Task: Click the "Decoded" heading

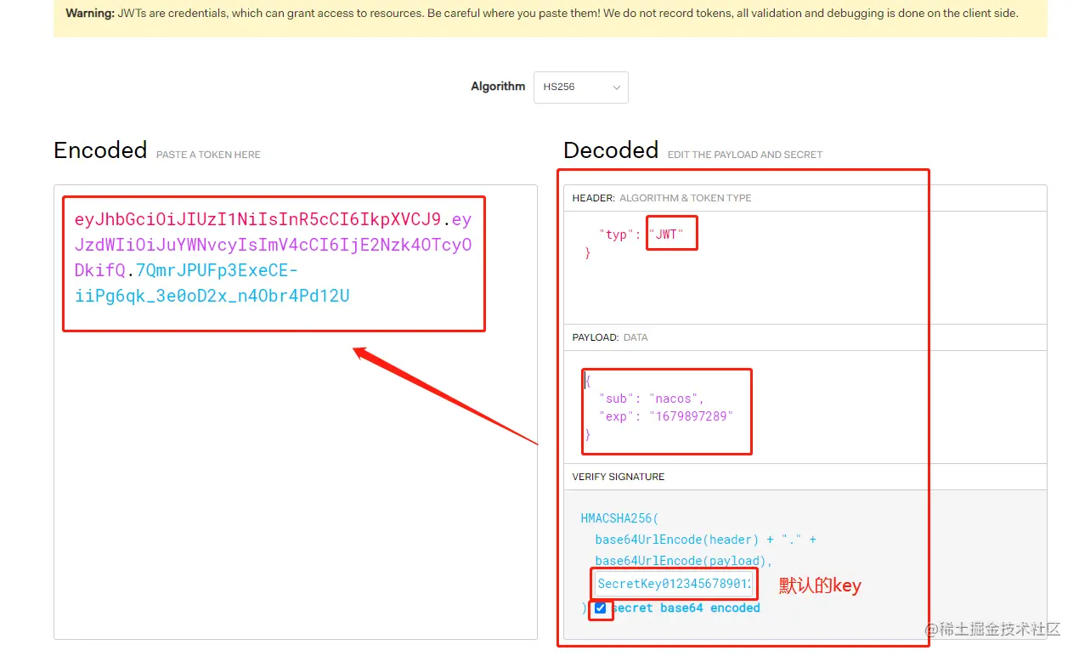Action: point(611,150)
